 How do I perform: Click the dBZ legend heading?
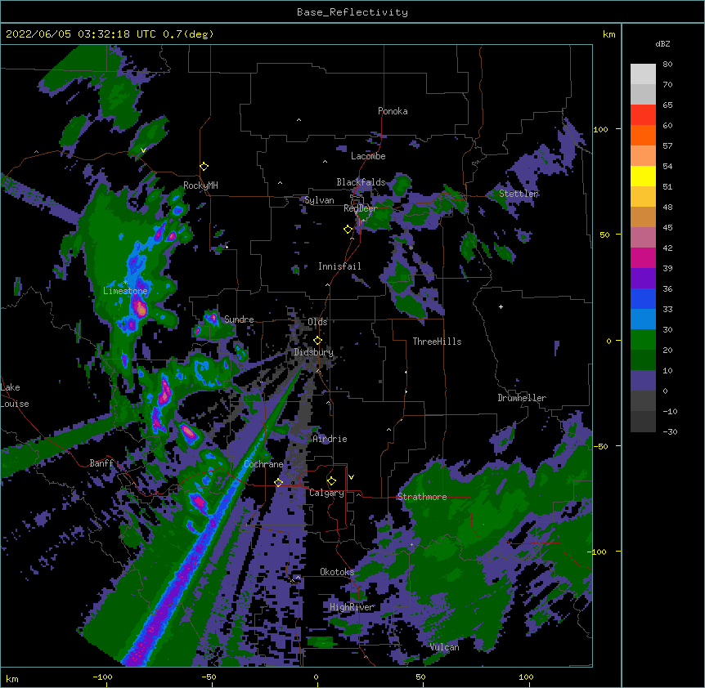coord(662,43)
